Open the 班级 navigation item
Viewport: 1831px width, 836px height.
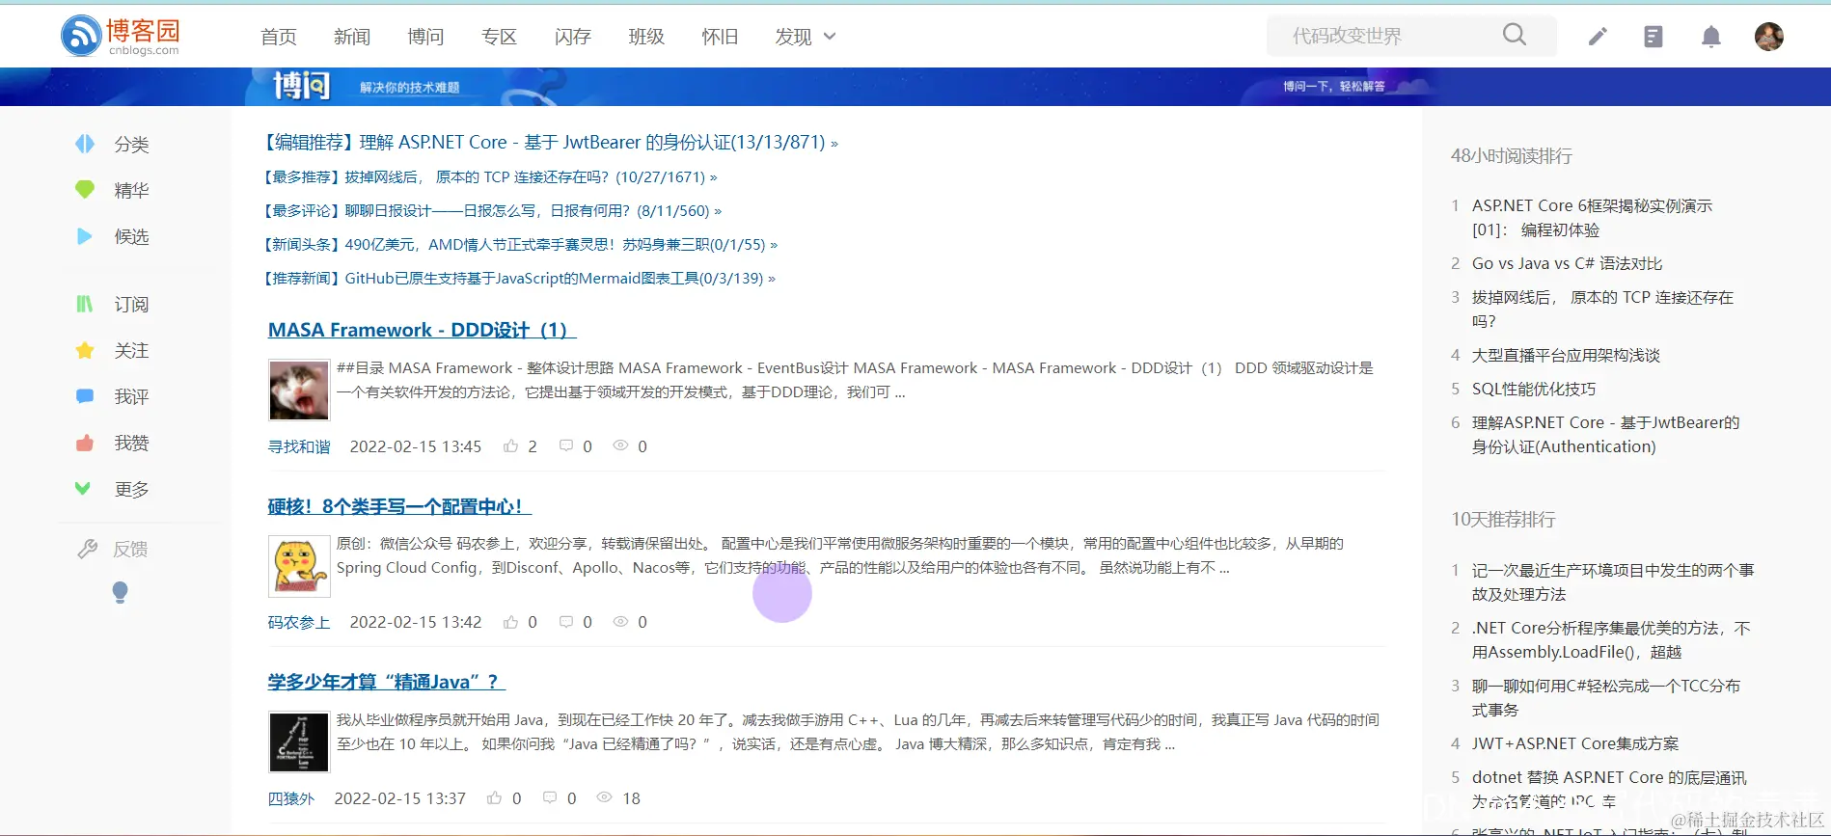646,37
